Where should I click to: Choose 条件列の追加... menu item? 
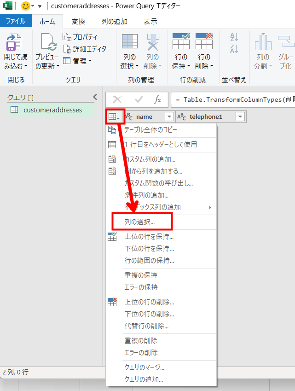click(x=161, y=195)
